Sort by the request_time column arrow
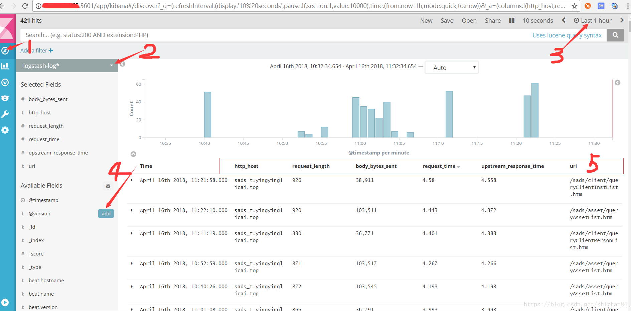The image size is (631, 311). [x=458, y=167]
